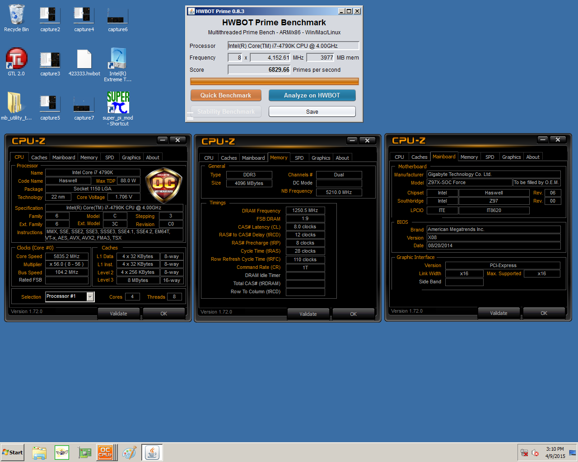
Task: Click OK in right CPU-Z window
Action: pos(544,313)
